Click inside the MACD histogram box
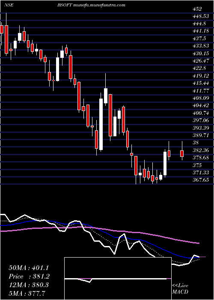This screenshot has width=214, height=300. 118,279
